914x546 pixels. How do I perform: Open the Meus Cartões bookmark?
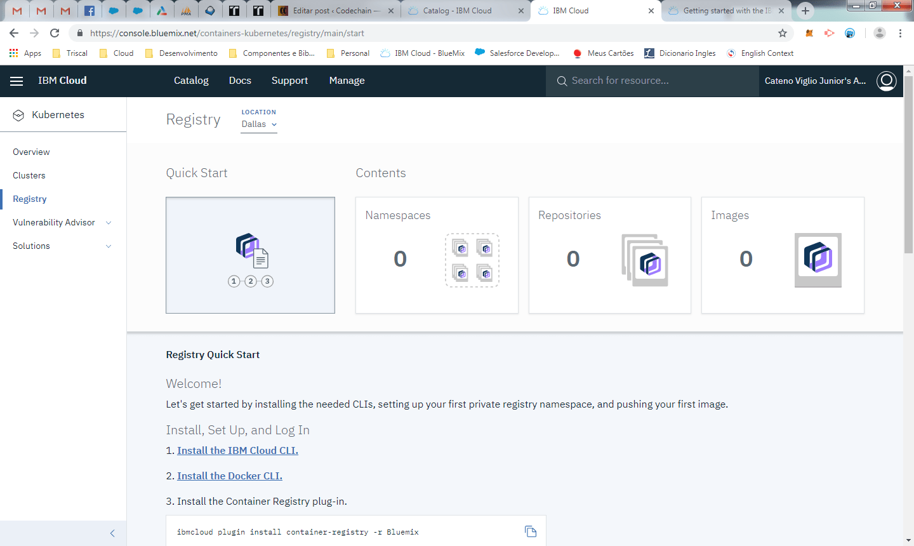coord(604,53)
